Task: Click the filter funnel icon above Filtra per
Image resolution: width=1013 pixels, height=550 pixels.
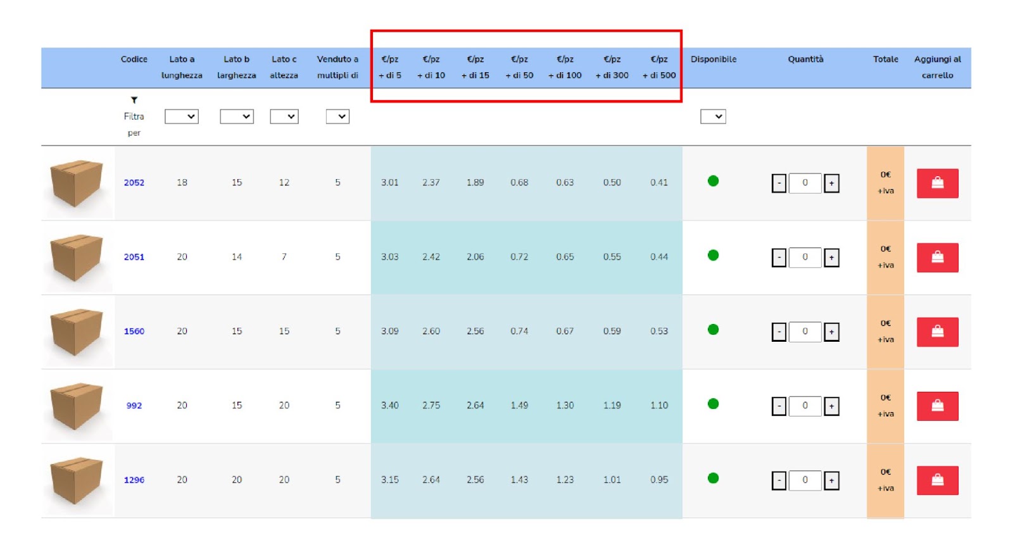Action: (x=134, y=100)
